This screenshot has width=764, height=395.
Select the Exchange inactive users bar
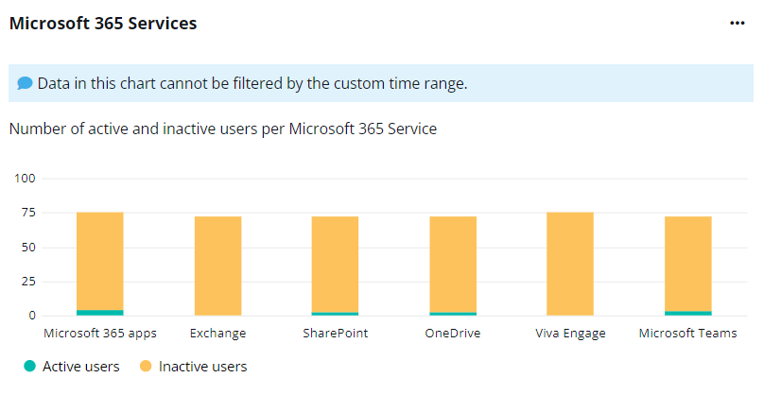pos(217,266)
